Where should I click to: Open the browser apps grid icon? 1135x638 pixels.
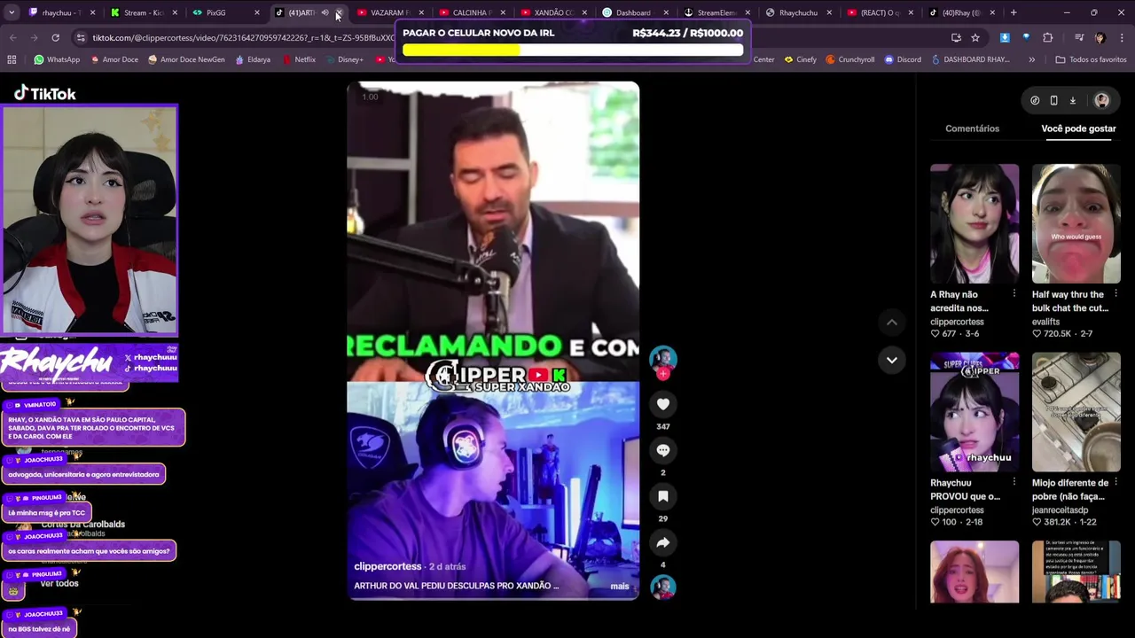(12, 59)
